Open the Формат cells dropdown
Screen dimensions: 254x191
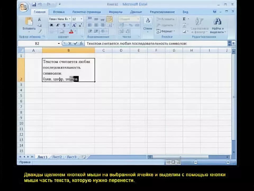tap(166, 31)
